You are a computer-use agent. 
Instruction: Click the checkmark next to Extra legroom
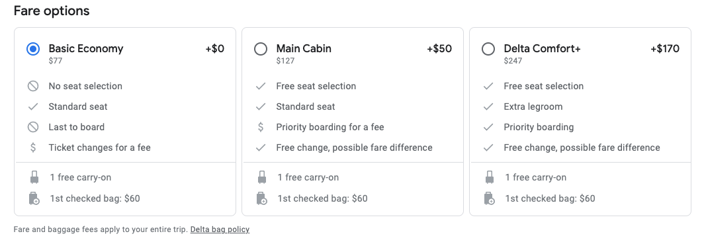(488, 106)
